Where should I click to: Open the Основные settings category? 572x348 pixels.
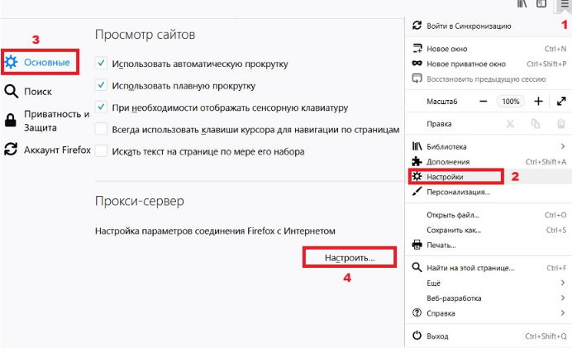point(45,63)
